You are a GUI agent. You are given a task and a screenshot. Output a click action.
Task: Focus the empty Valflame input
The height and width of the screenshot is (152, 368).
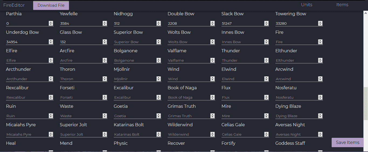tap(189, 60)
